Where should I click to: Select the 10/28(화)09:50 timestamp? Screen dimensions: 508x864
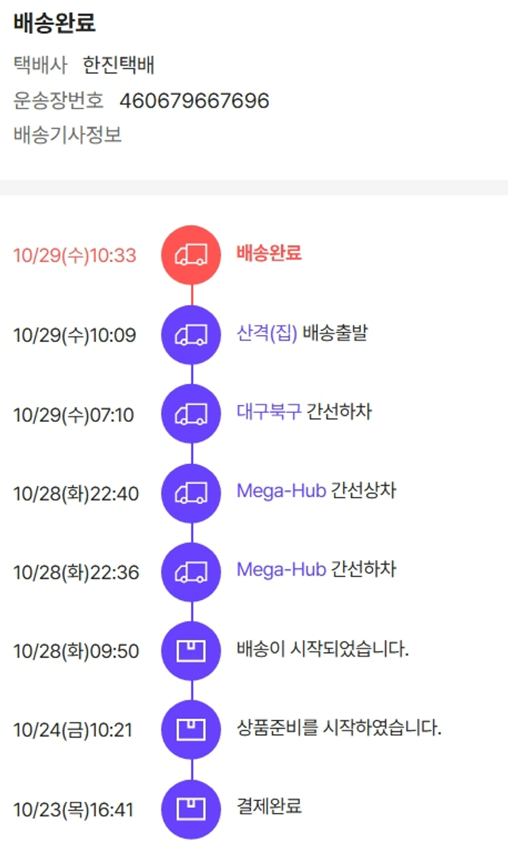click(76, 651)
